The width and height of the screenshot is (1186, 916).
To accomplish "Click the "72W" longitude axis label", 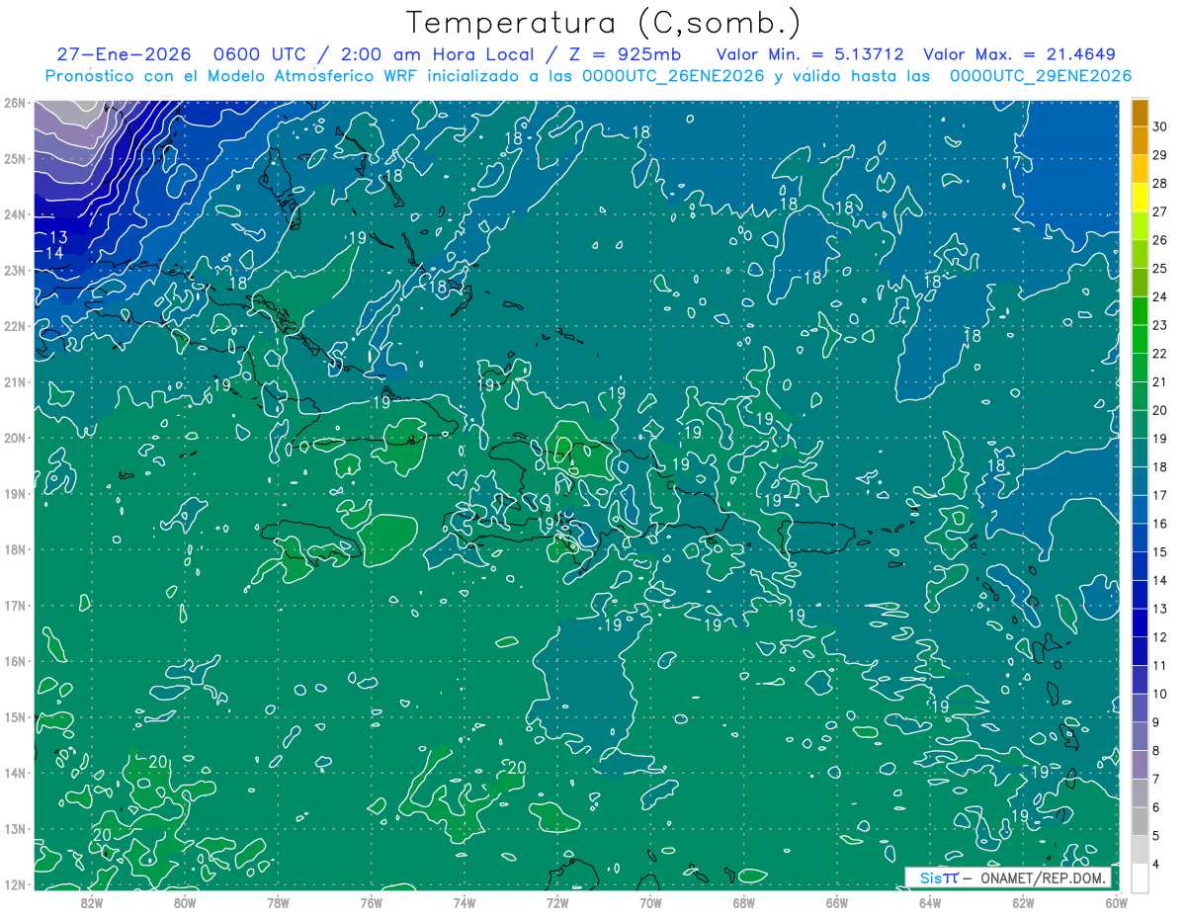I will [557, 902].
